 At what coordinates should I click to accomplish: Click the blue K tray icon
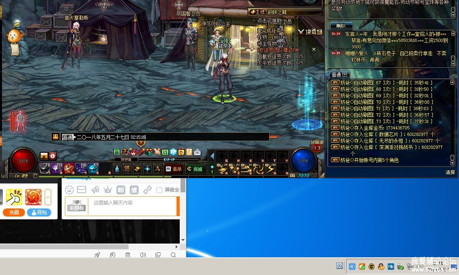352,267
